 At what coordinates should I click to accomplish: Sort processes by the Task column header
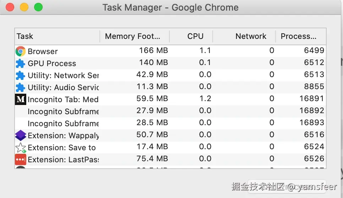[x=57, y=36]
